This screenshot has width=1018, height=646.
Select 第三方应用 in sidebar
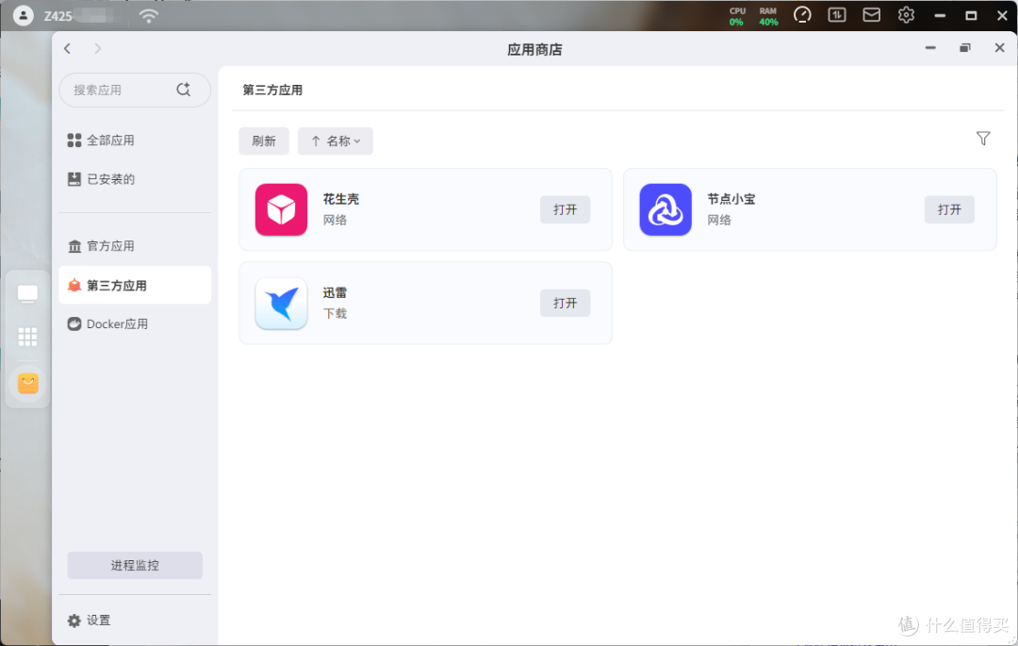[135, 285]
